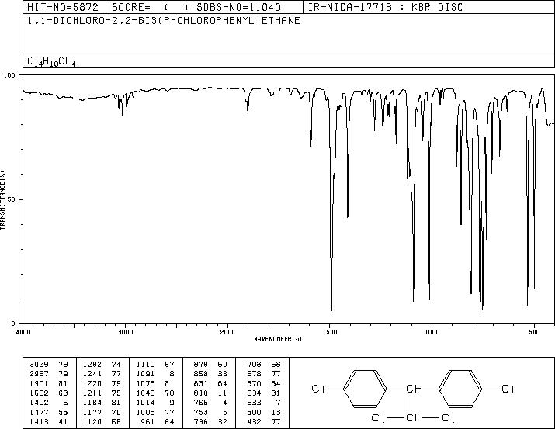Select peak table entry 1091
The height and width of the screenshot is (429, 555).
click(146, 374)
